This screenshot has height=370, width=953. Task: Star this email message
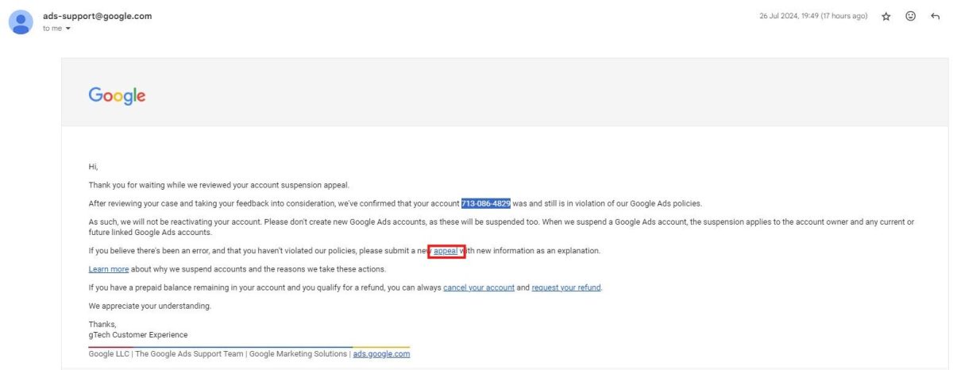point(886,17)
